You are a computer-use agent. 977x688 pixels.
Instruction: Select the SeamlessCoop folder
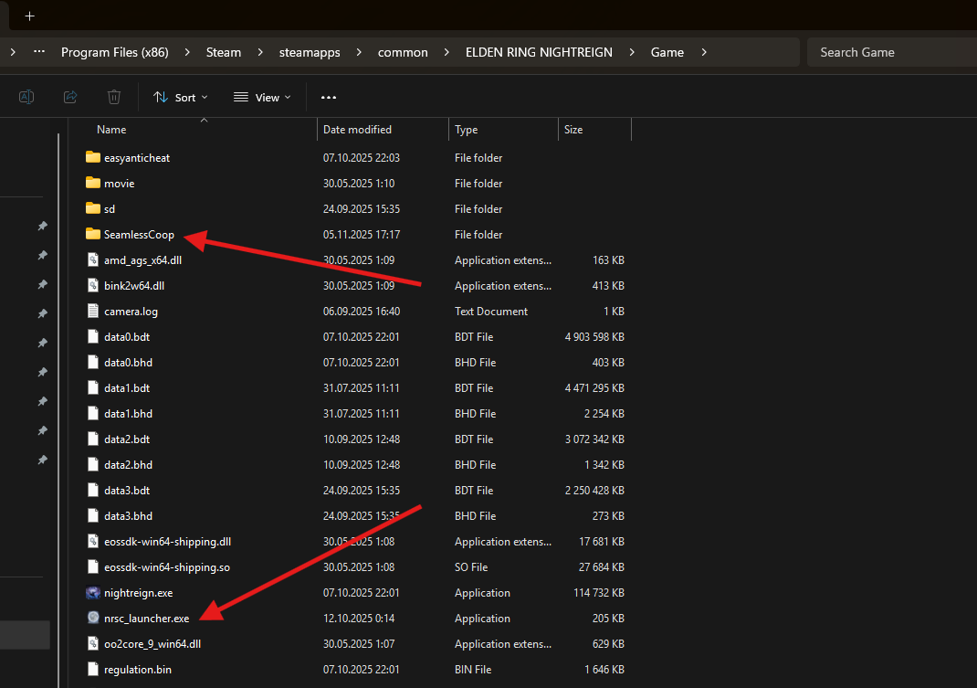click(x=138, y=235)
